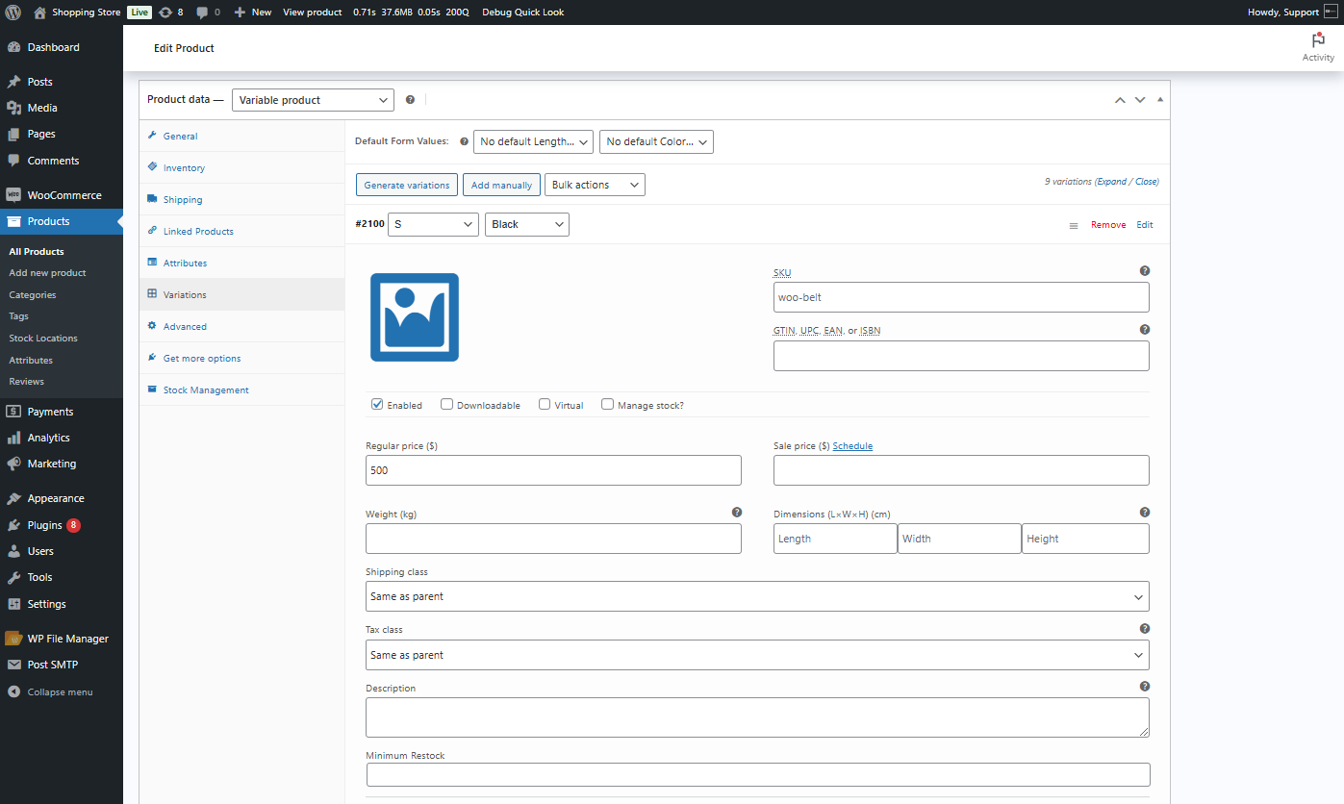The image size is (1344, 804).
Task: Open the Tax class dropdown
Action: 757,655
